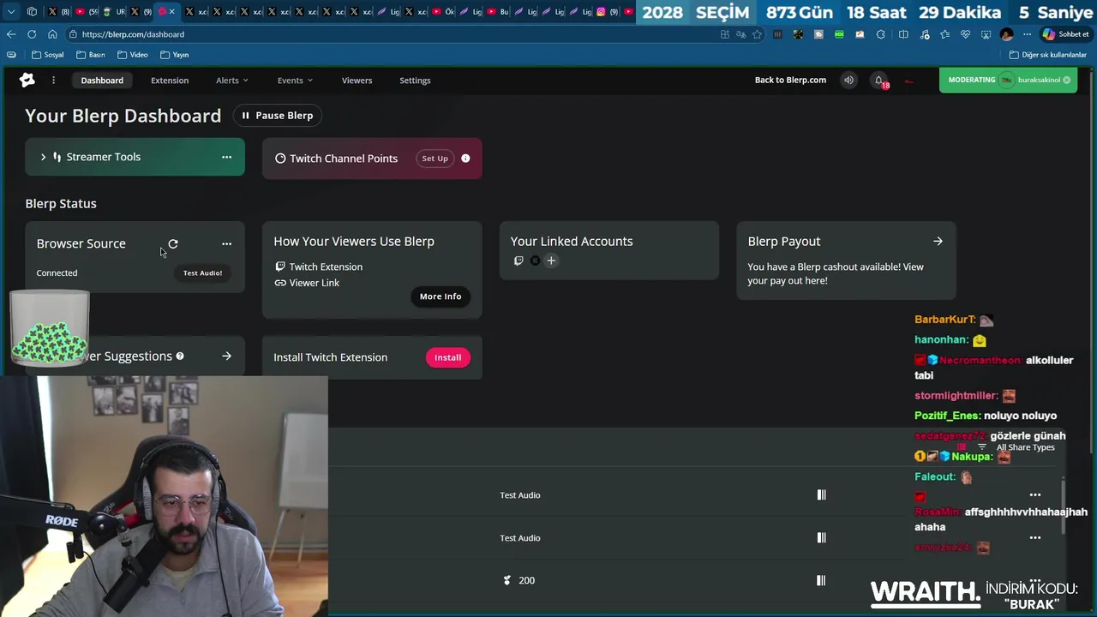This screenshot has height=617, width=1097.
Task: Show Viewer Suggestions help icon
Action: coord(180,356)
